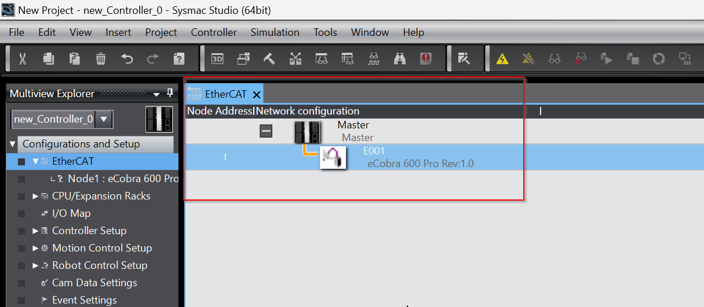Viewport: 704px width, 307px height.
Task: Open the Edit menu
Action: [x=47, y=32]
